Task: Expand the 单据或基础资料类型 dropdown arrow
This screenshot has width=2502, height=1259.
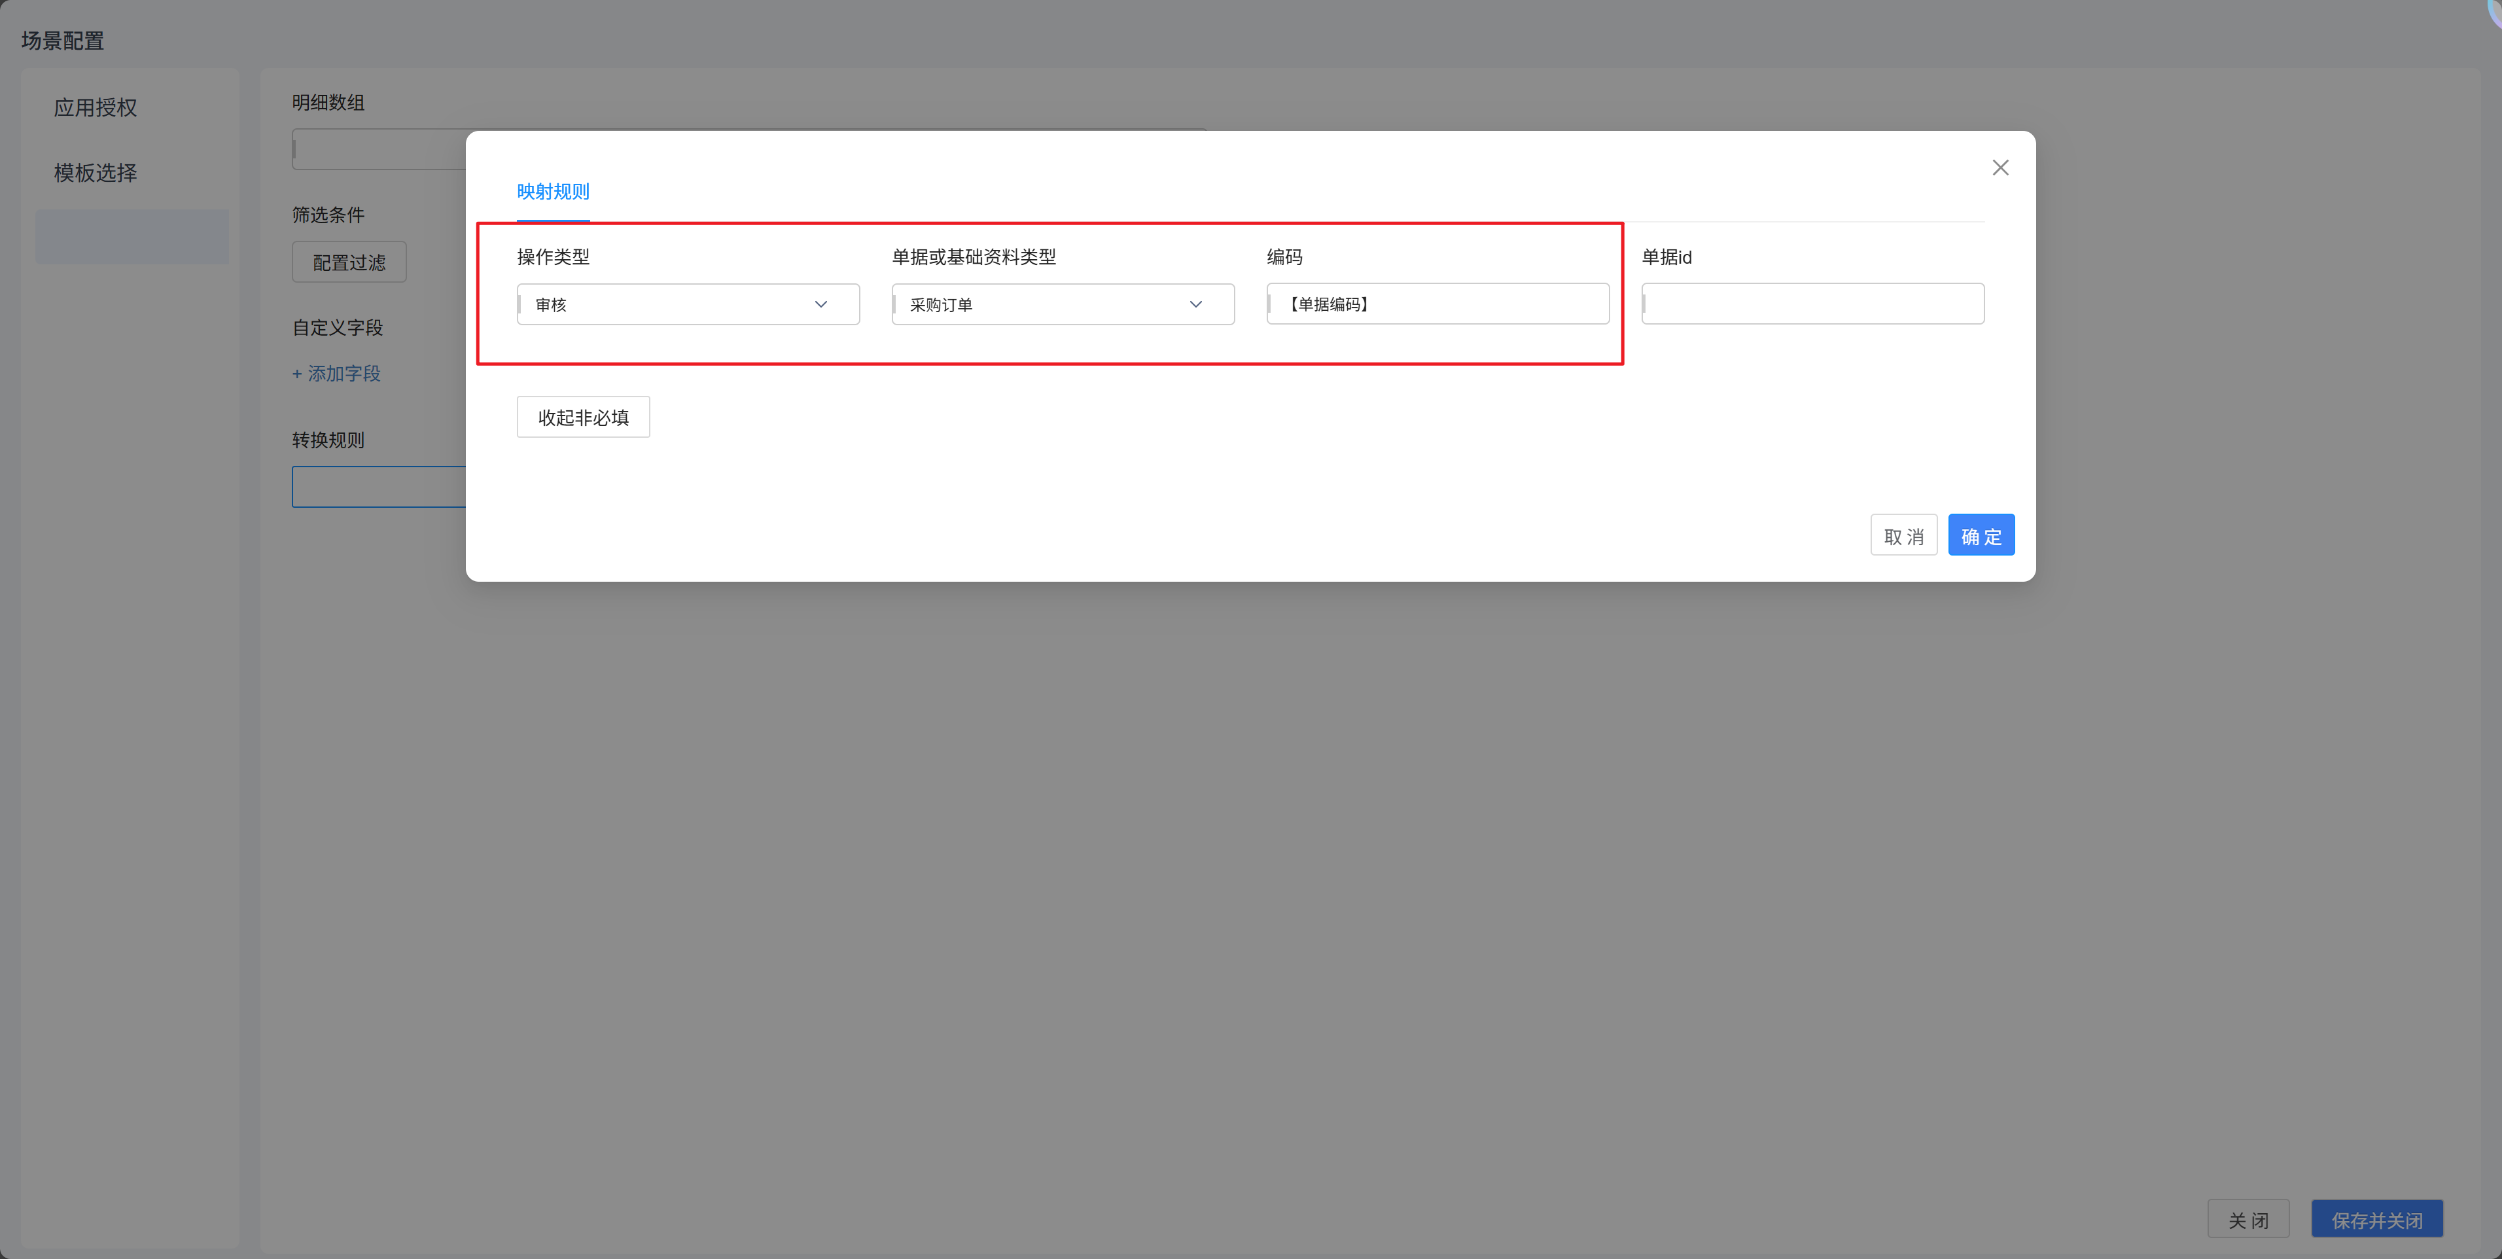Action: click(1195, 304)
